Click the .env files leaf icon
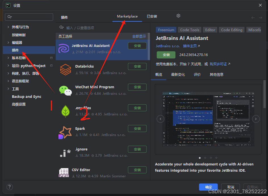Viewport: 268px width, 196px height. tap(66, 111)
